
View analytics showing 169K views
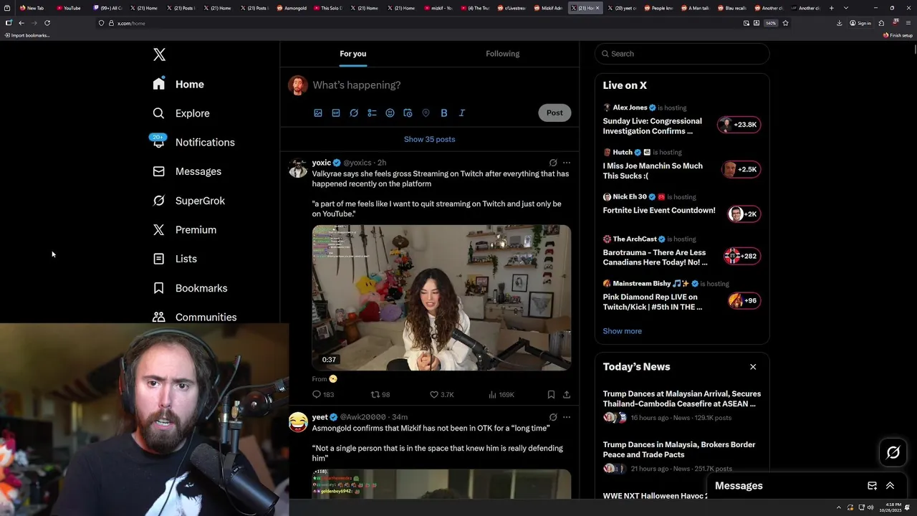click(x=501, y=395)
